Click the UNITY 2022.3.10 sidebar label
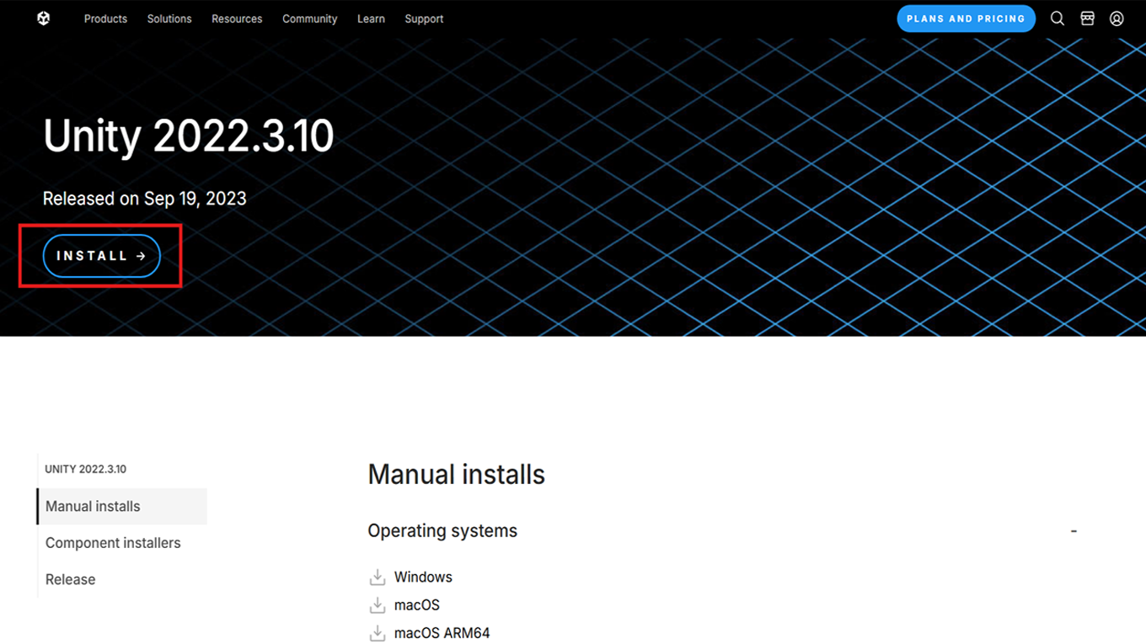The width and height of the screenshot is (1146, 644). (85, 469)
